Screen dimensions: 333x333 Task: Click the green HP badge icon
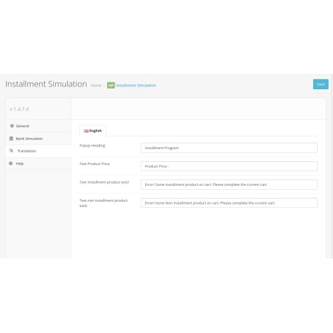(x=111, y=85)
